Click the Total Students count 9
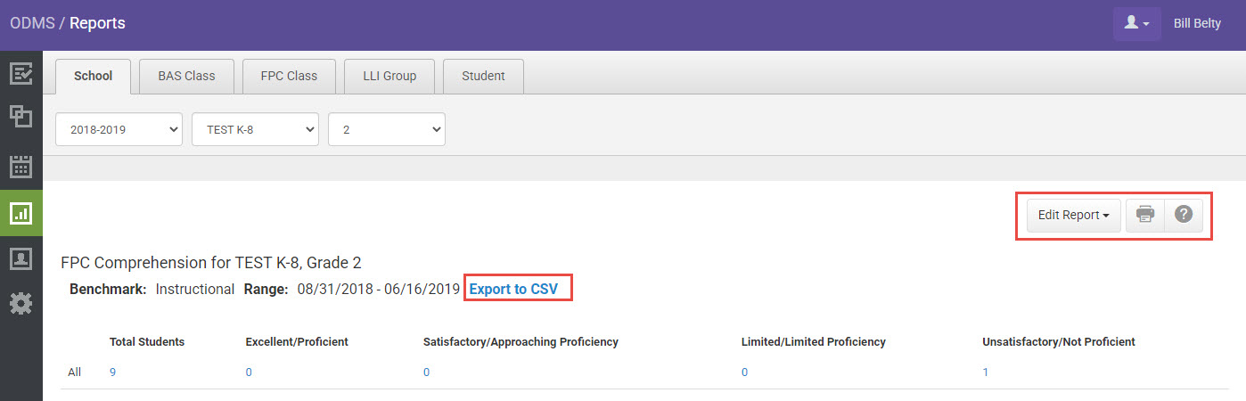Image resolution: width=1246 pixels, height=401 pixels. tap(112, 372)
